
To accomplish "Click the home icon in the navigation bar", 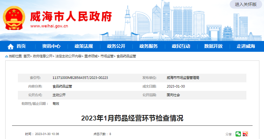I will pyautogui.click(x=10, y=47).
